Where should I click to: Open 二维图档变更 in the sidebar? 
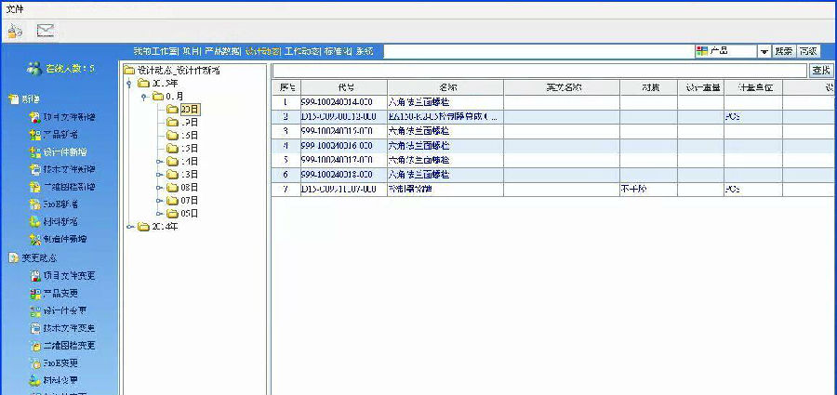(x=63, y=346)
